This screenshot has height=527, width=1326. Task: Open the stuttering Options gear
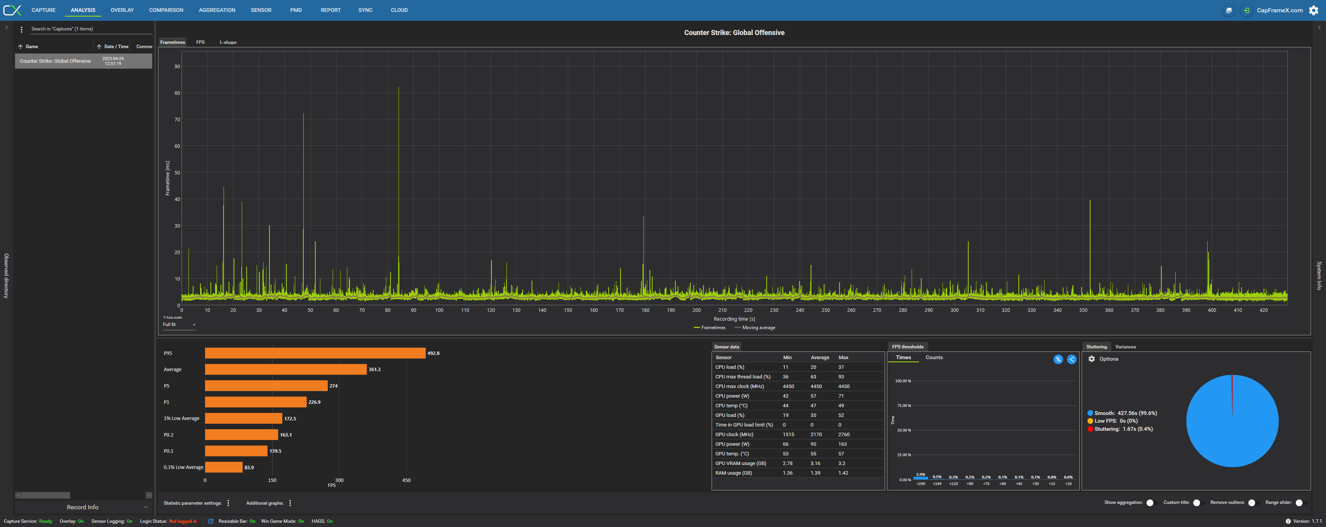point(1092,359)
